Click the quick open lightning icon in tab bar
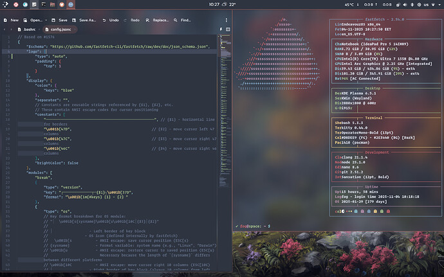The image size is (444, 277). click(219, 30)
